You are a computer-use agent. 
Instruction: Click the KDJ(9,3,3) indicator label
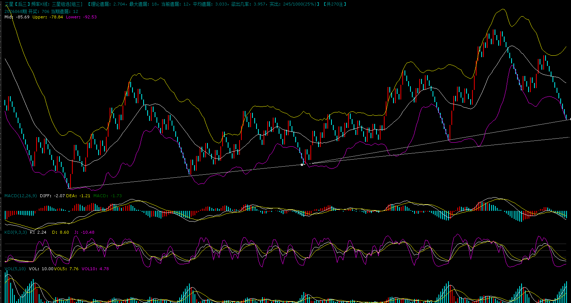point(16,232)
